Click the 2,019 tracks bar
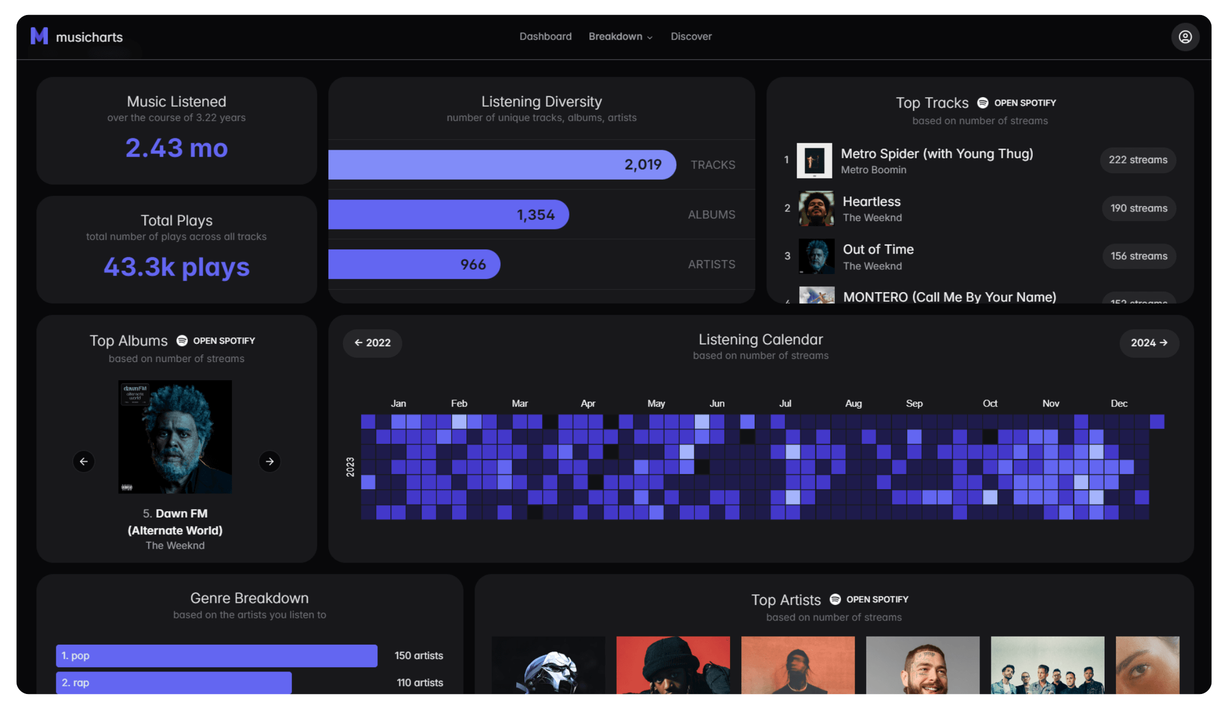1227x709 pixels. tap(502, 165)
